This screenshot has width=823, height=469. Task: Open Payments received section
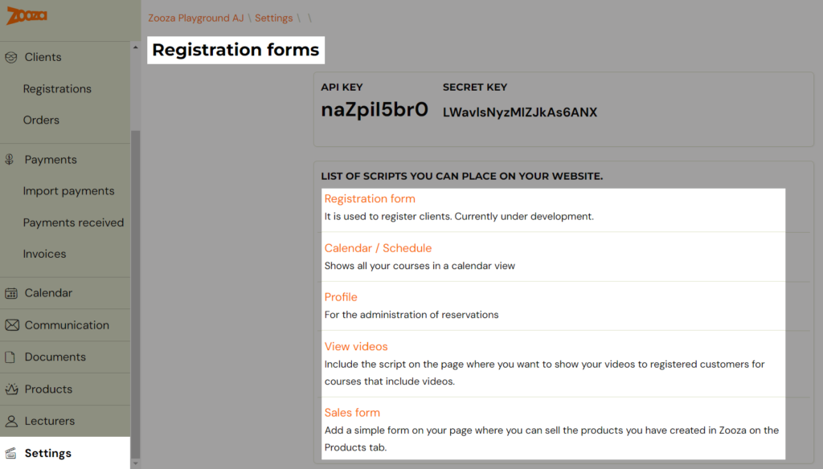click(73, 222)
